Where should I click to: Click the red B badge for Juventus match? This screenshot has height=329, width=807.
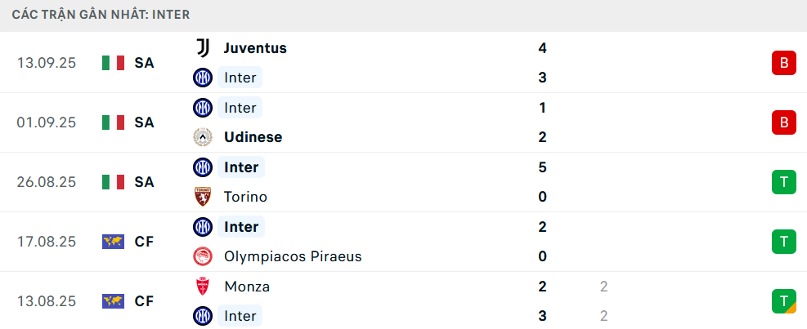(x=783, y=63)
